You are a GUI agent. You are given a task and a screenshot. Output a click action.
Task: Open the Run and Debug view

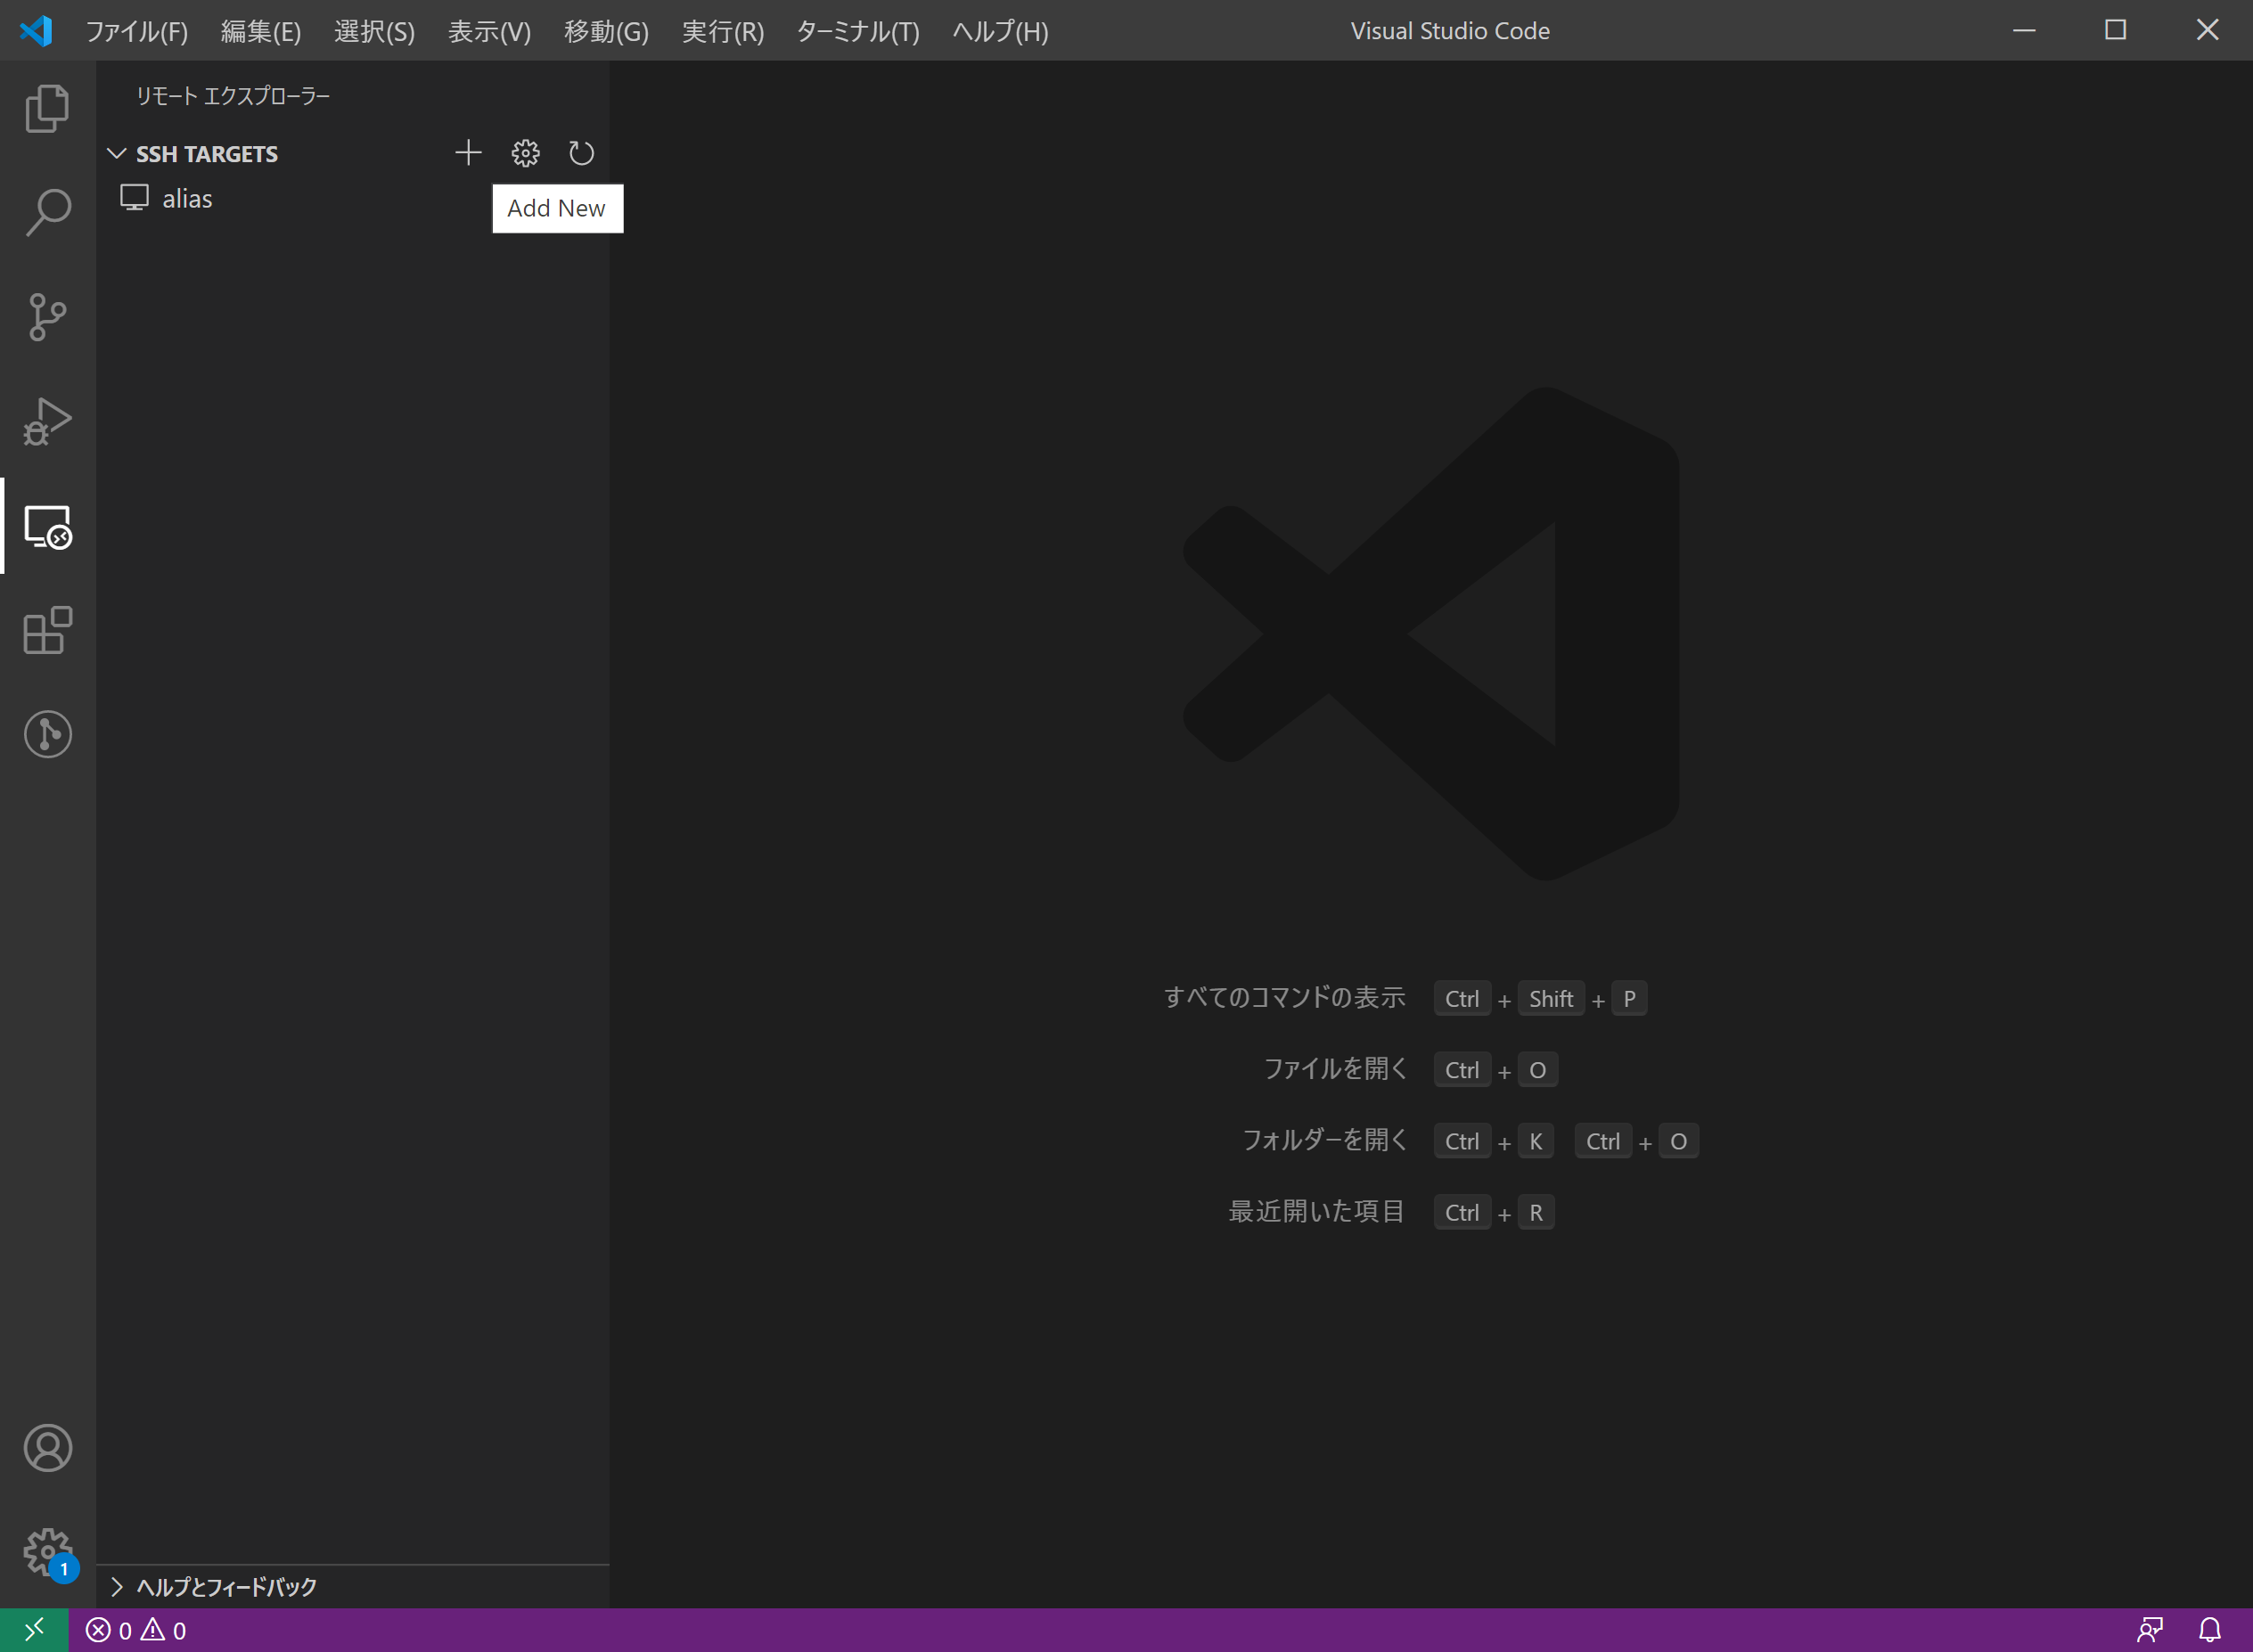click(x=47, y=421)
